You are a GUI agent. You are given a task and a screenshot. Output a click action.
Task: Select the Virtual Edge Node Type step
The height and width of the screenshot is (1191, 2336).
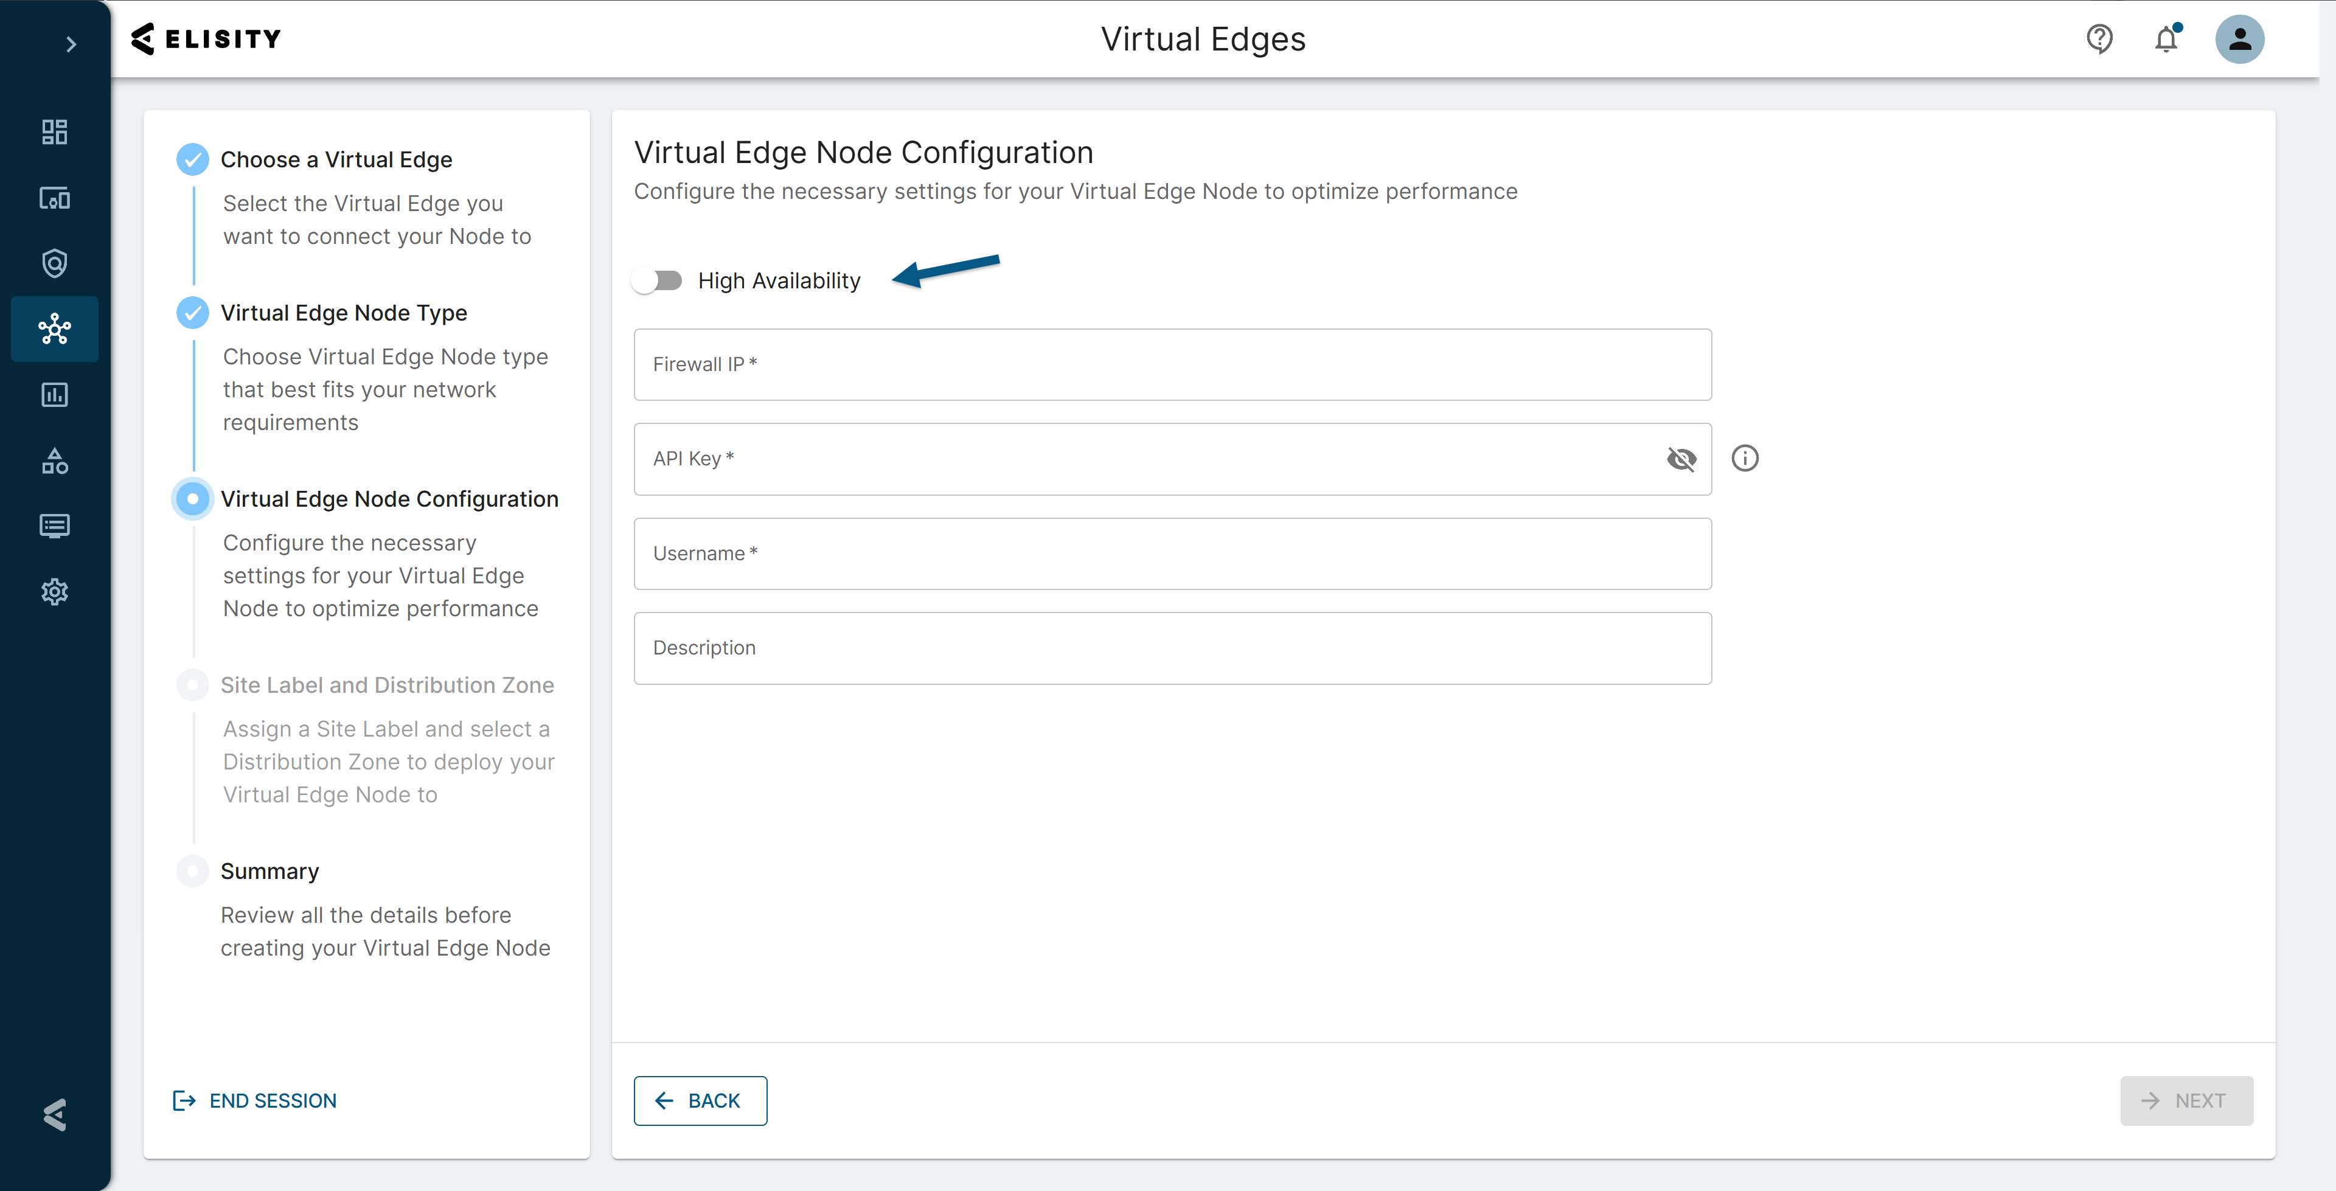(344, 313)
